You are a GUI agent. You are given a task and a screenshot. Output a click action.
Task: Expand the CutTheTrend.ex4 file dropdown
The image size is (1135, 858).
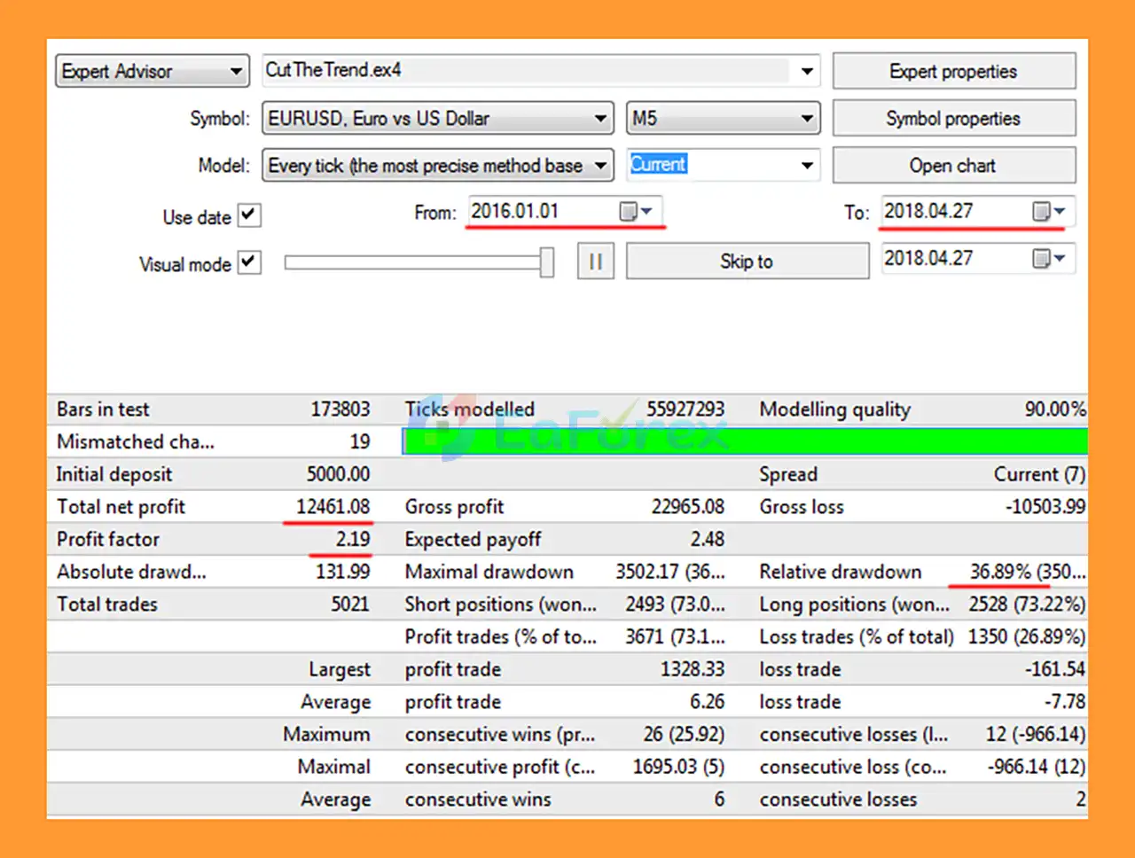[807, 71]
